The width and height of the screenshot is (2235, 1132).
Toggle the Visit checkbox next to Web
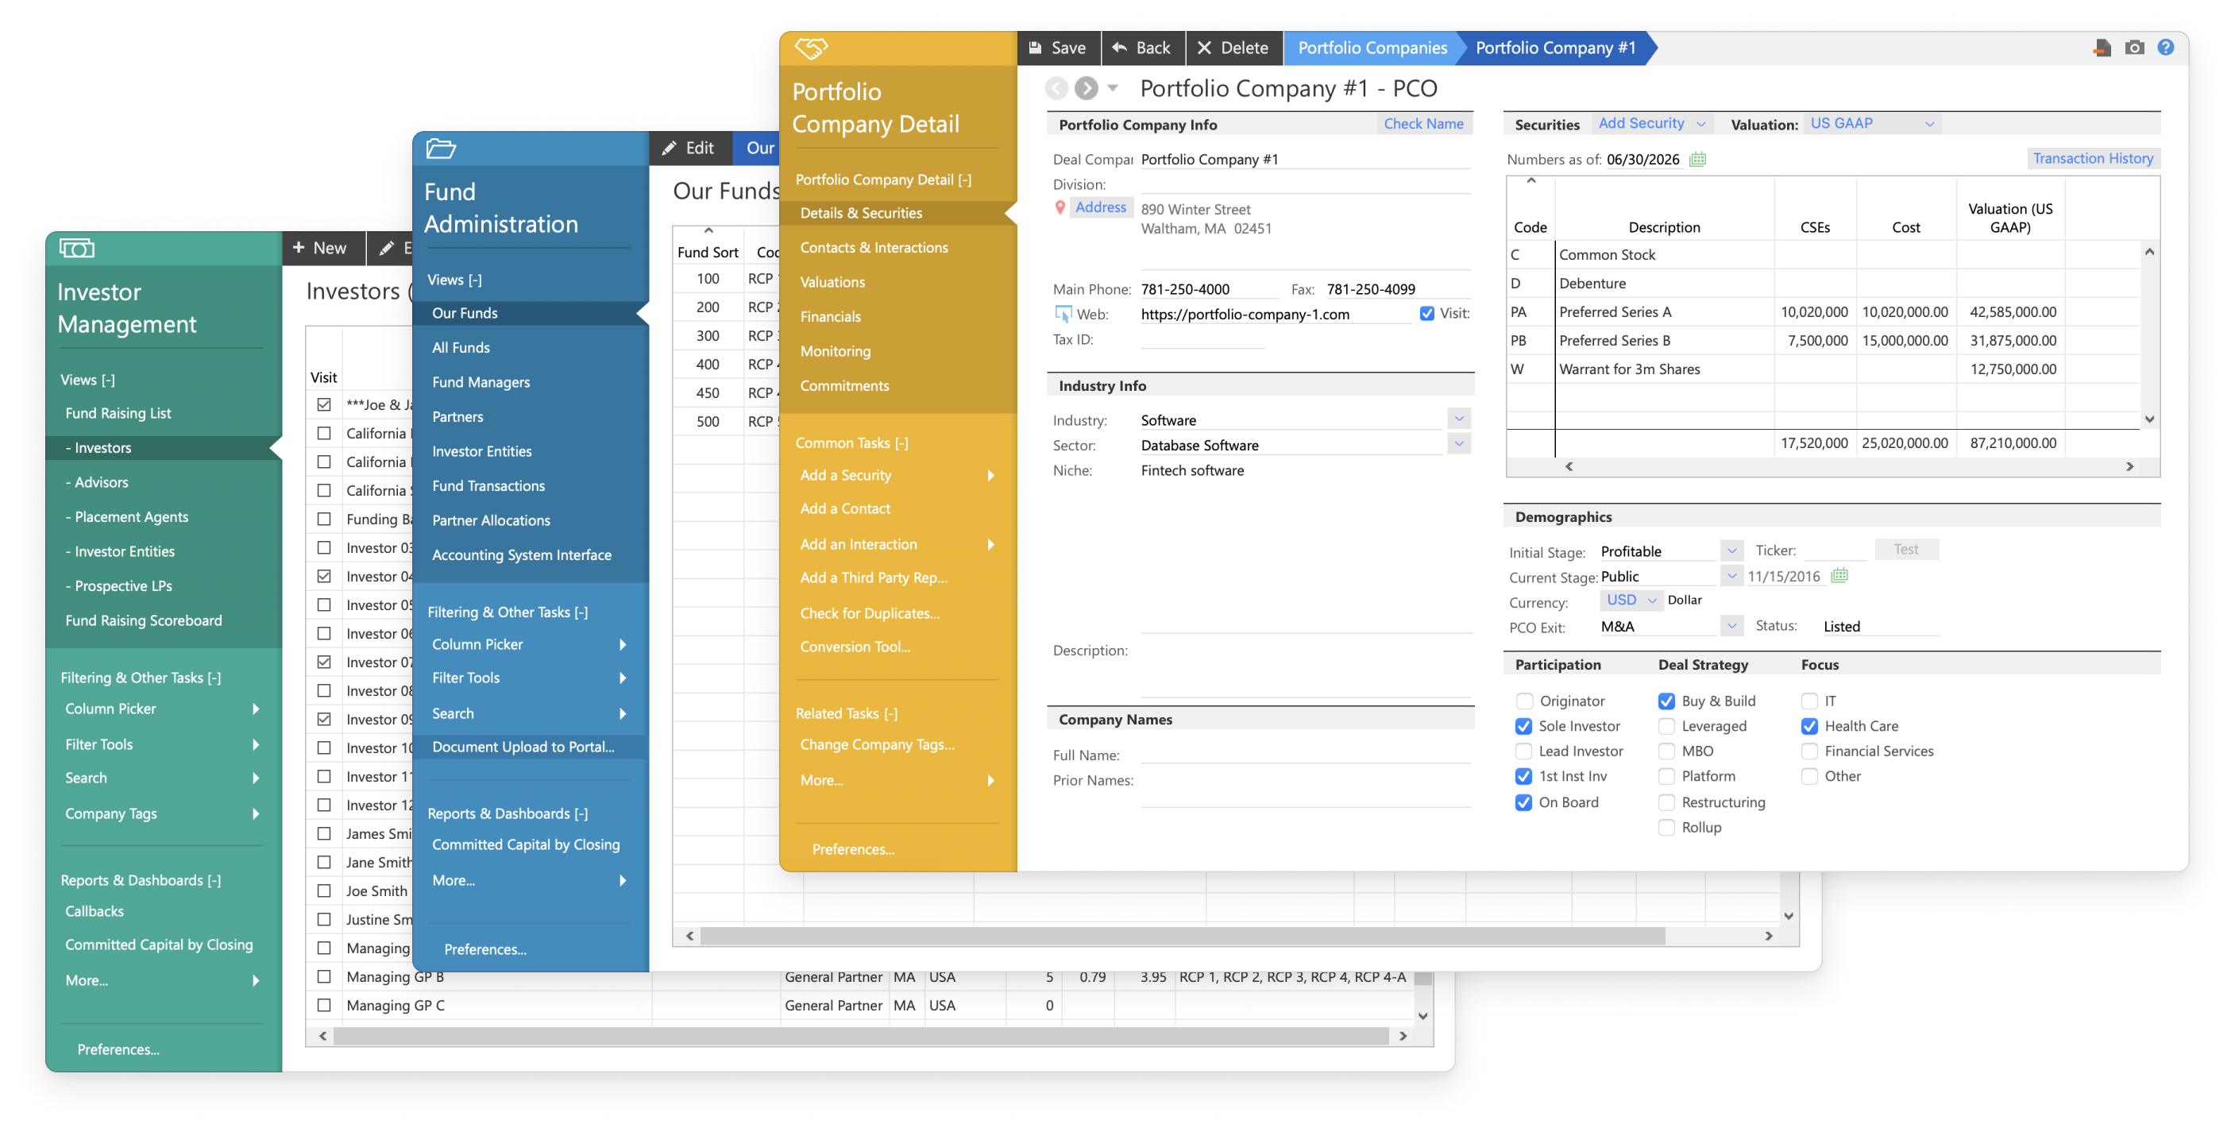[x=1426, y=313]
